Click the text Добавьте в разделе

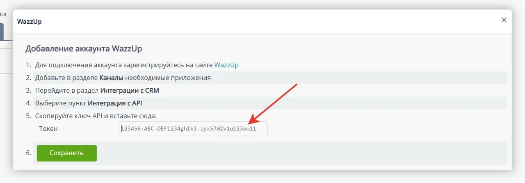(x=66, y=78)
